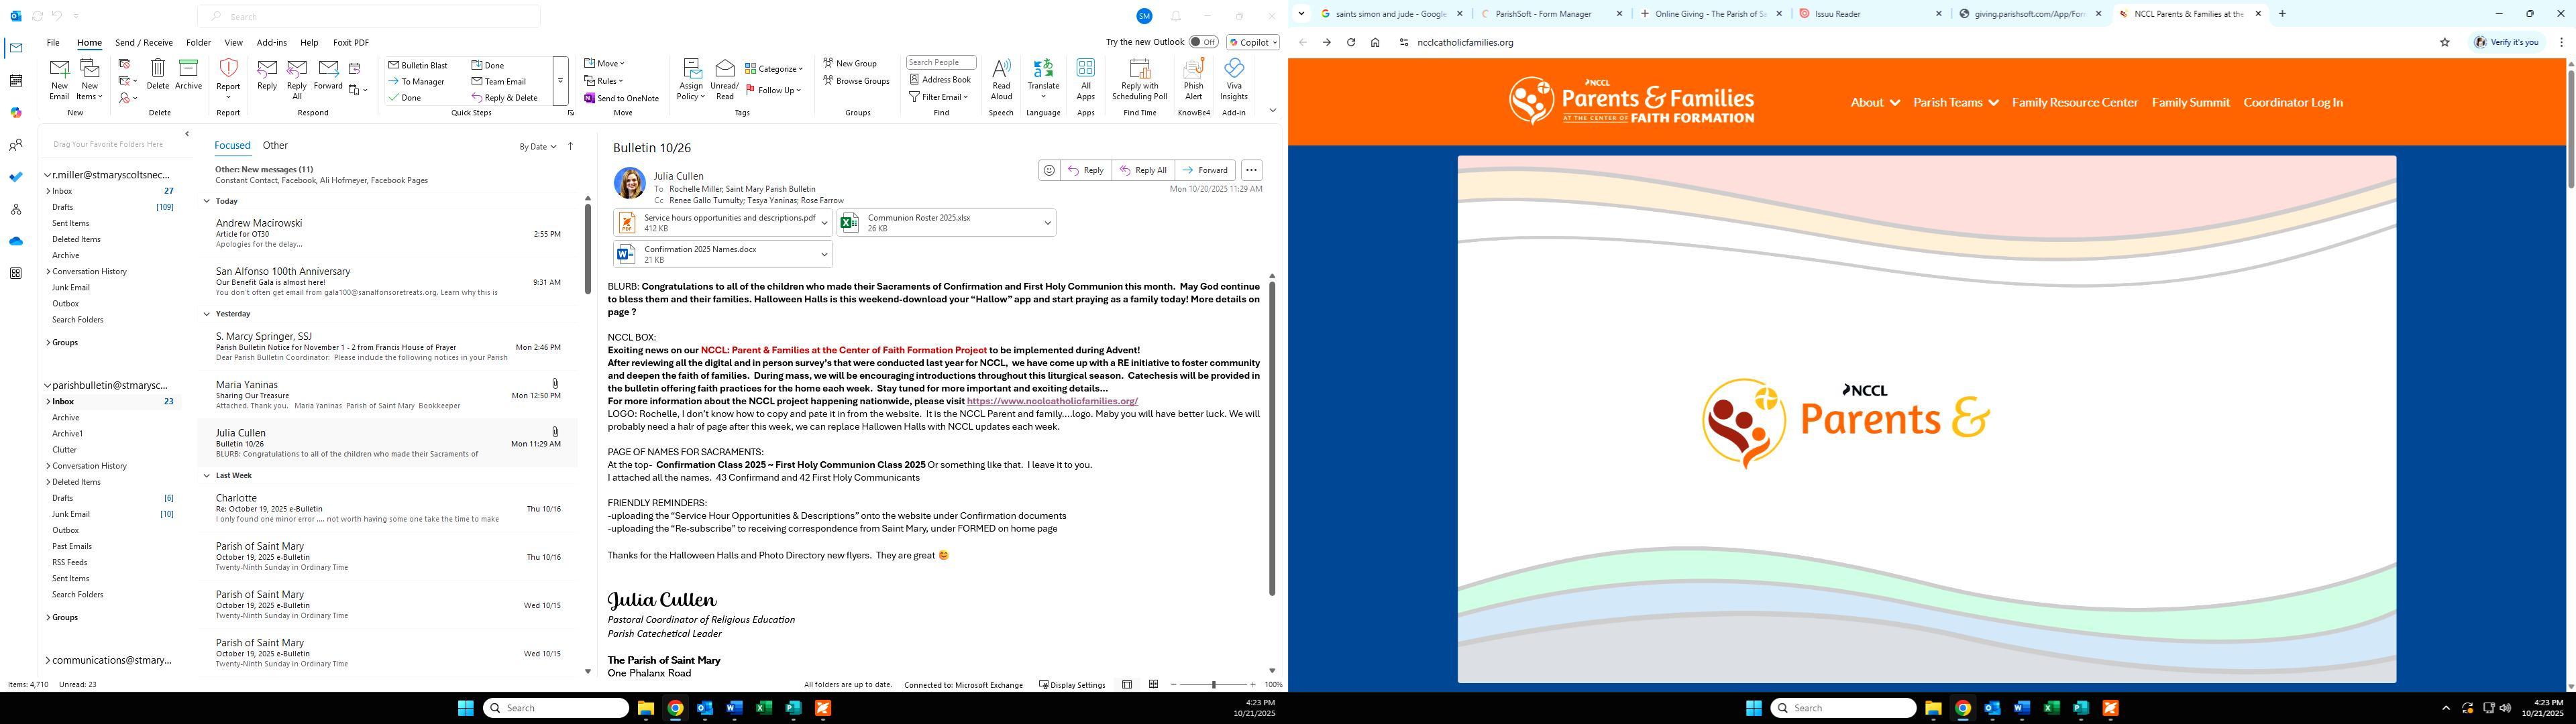
Task: Click Family Resource Center on website
Action: pos(2074,102)
